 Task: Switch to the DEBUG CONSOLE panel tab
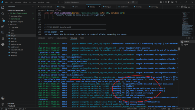coord(62,38)
